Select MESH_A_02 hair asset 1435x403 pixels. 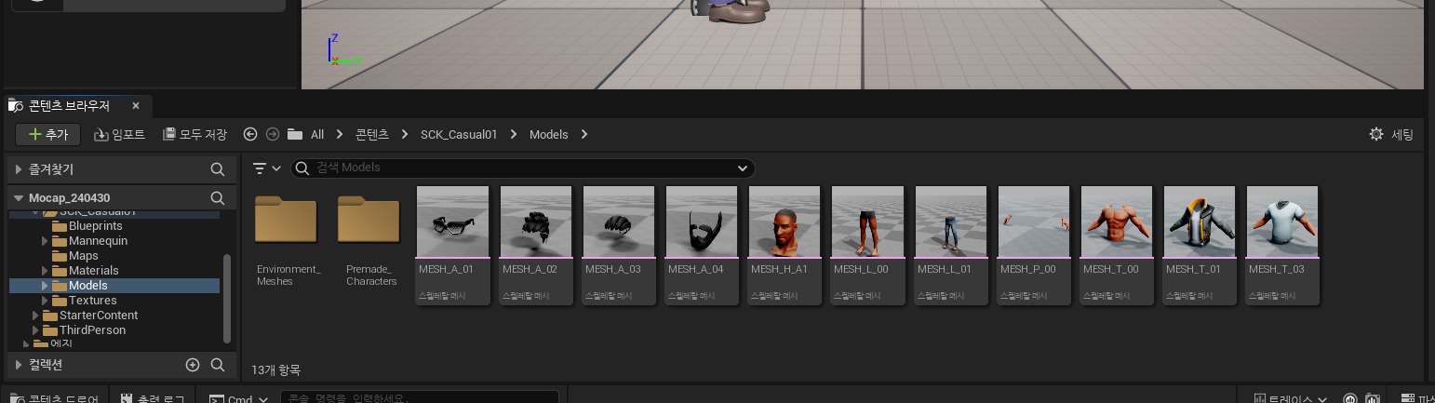[536, 244]
